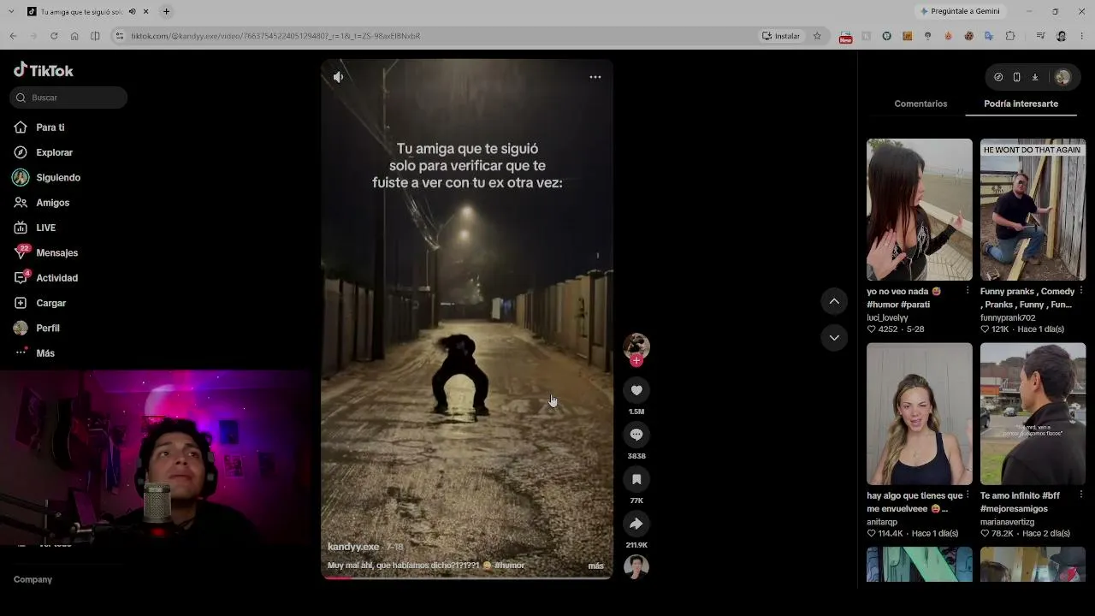Click the Pregúntale a Gemini button
This screenshot has width=1095, height=616.
tap(960, 11)
